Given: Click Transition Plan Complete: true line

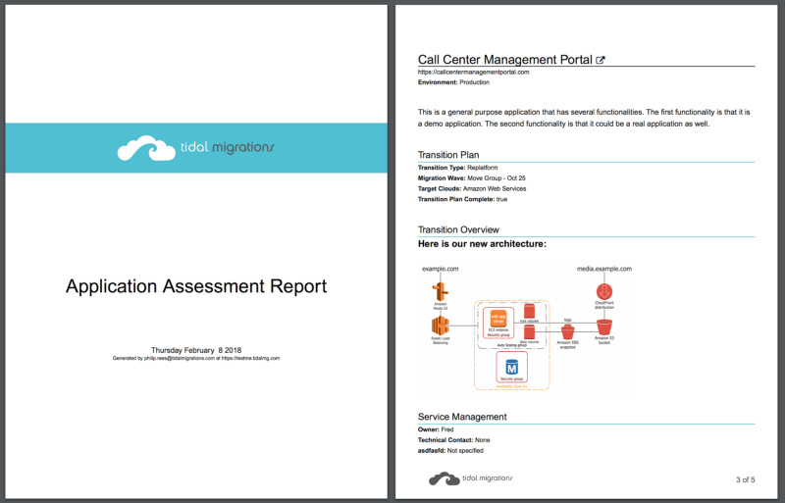Looking at the screenshot, I should 462,199.
